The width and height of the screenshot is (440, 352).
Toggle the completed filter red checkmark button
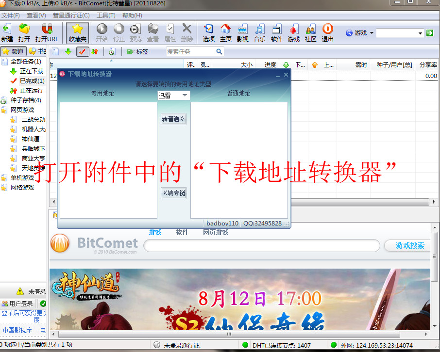point(83,51)
